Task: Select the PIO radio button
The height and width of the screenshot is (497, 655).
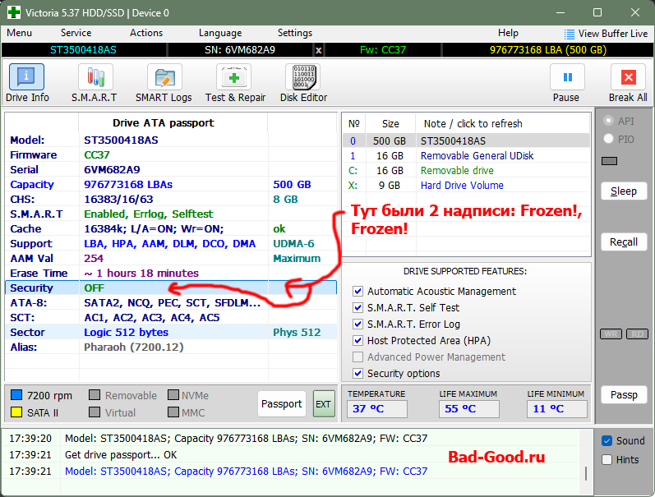Action: 609,140
